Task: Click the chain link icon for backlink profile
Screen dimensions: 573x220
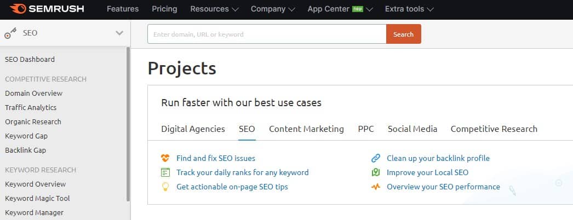Action: click(376, 158)
